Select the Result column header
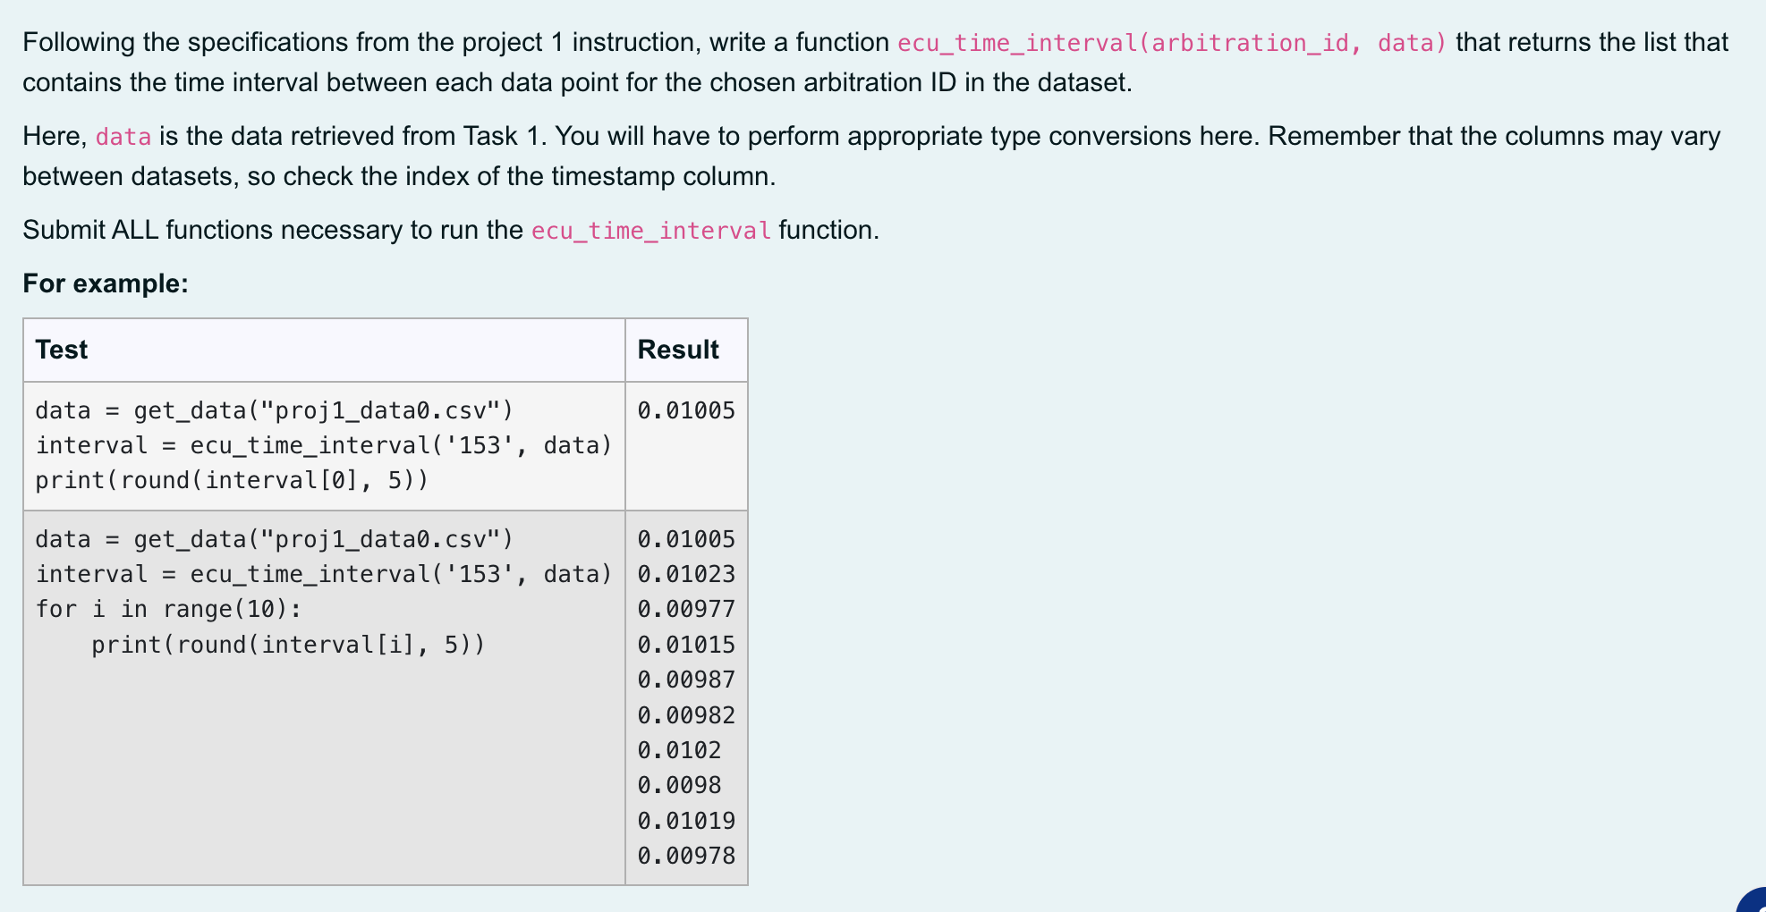Screen dimensions: 1766x912 point(678,350)
